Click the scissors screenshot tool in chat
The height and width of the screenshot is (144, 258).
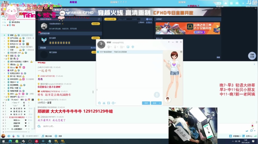click(104, 103)
